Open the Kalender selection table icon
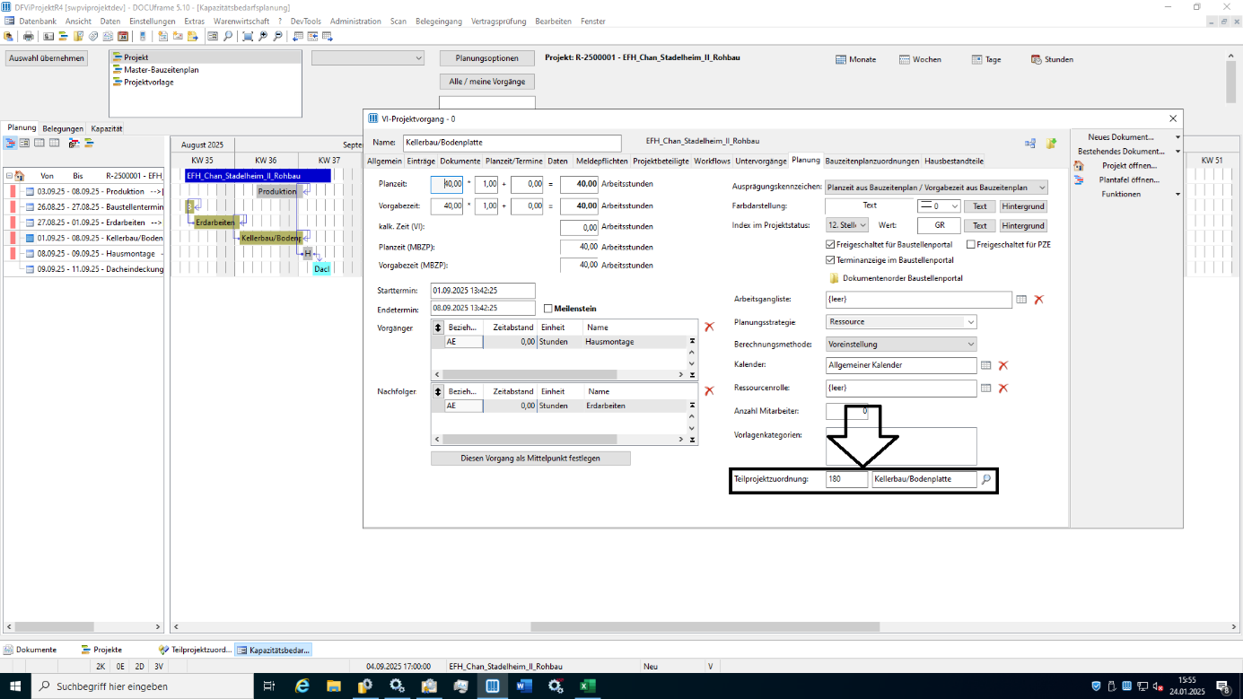This screenshot has width=1243, height=699. [x=985, y=365]
